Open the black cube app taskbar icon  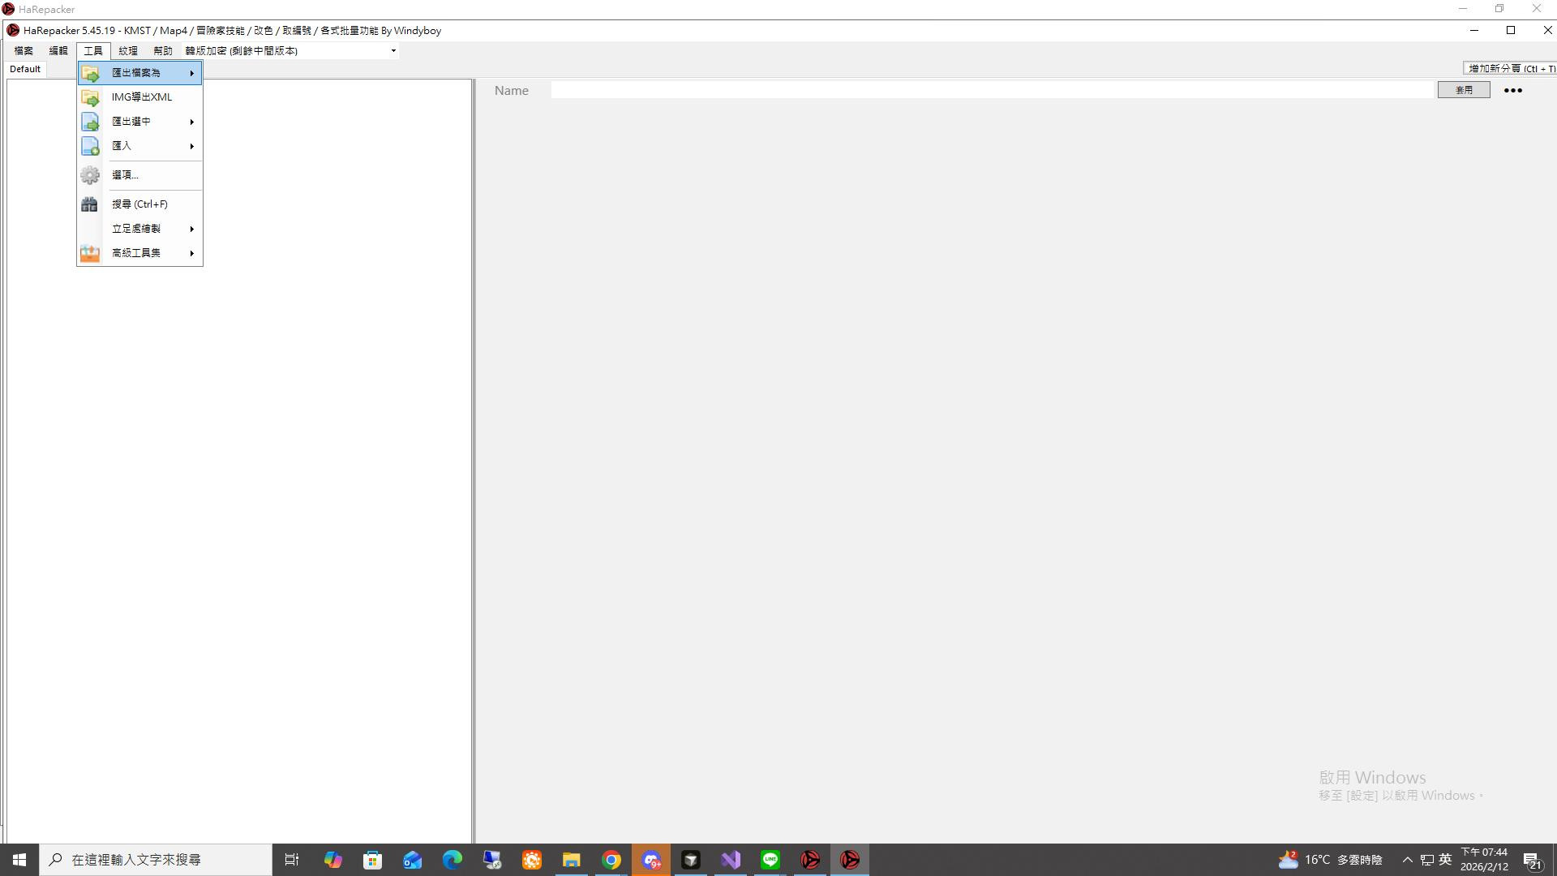[691, 860]
